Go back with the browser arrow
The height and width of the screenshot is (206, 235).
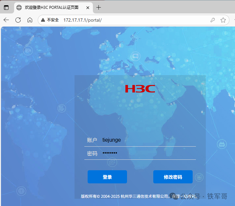point(6,20)
